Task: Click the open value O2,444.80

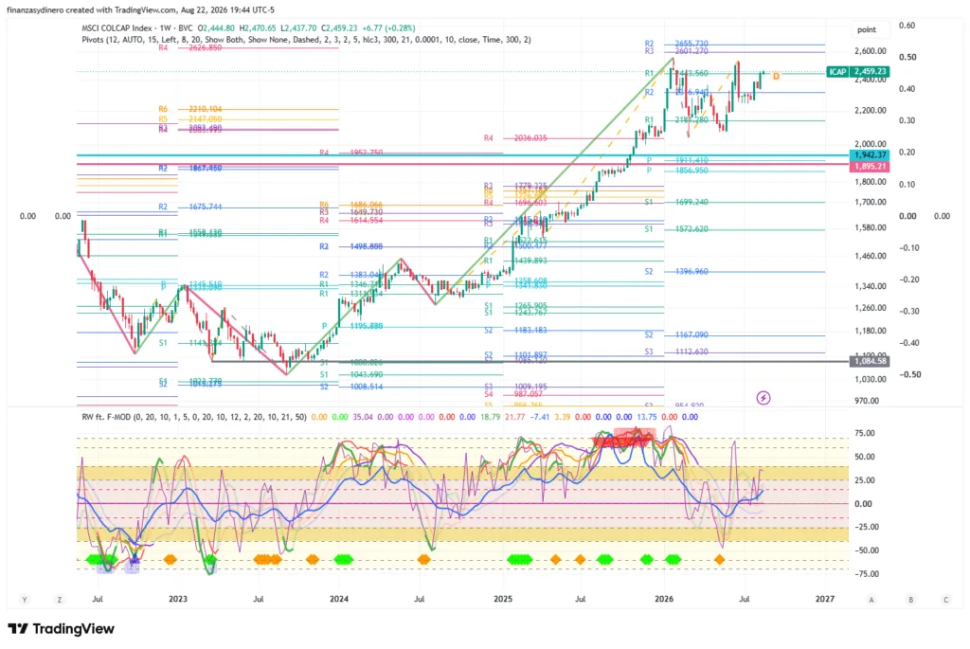Action: click(x=216, y=27)
